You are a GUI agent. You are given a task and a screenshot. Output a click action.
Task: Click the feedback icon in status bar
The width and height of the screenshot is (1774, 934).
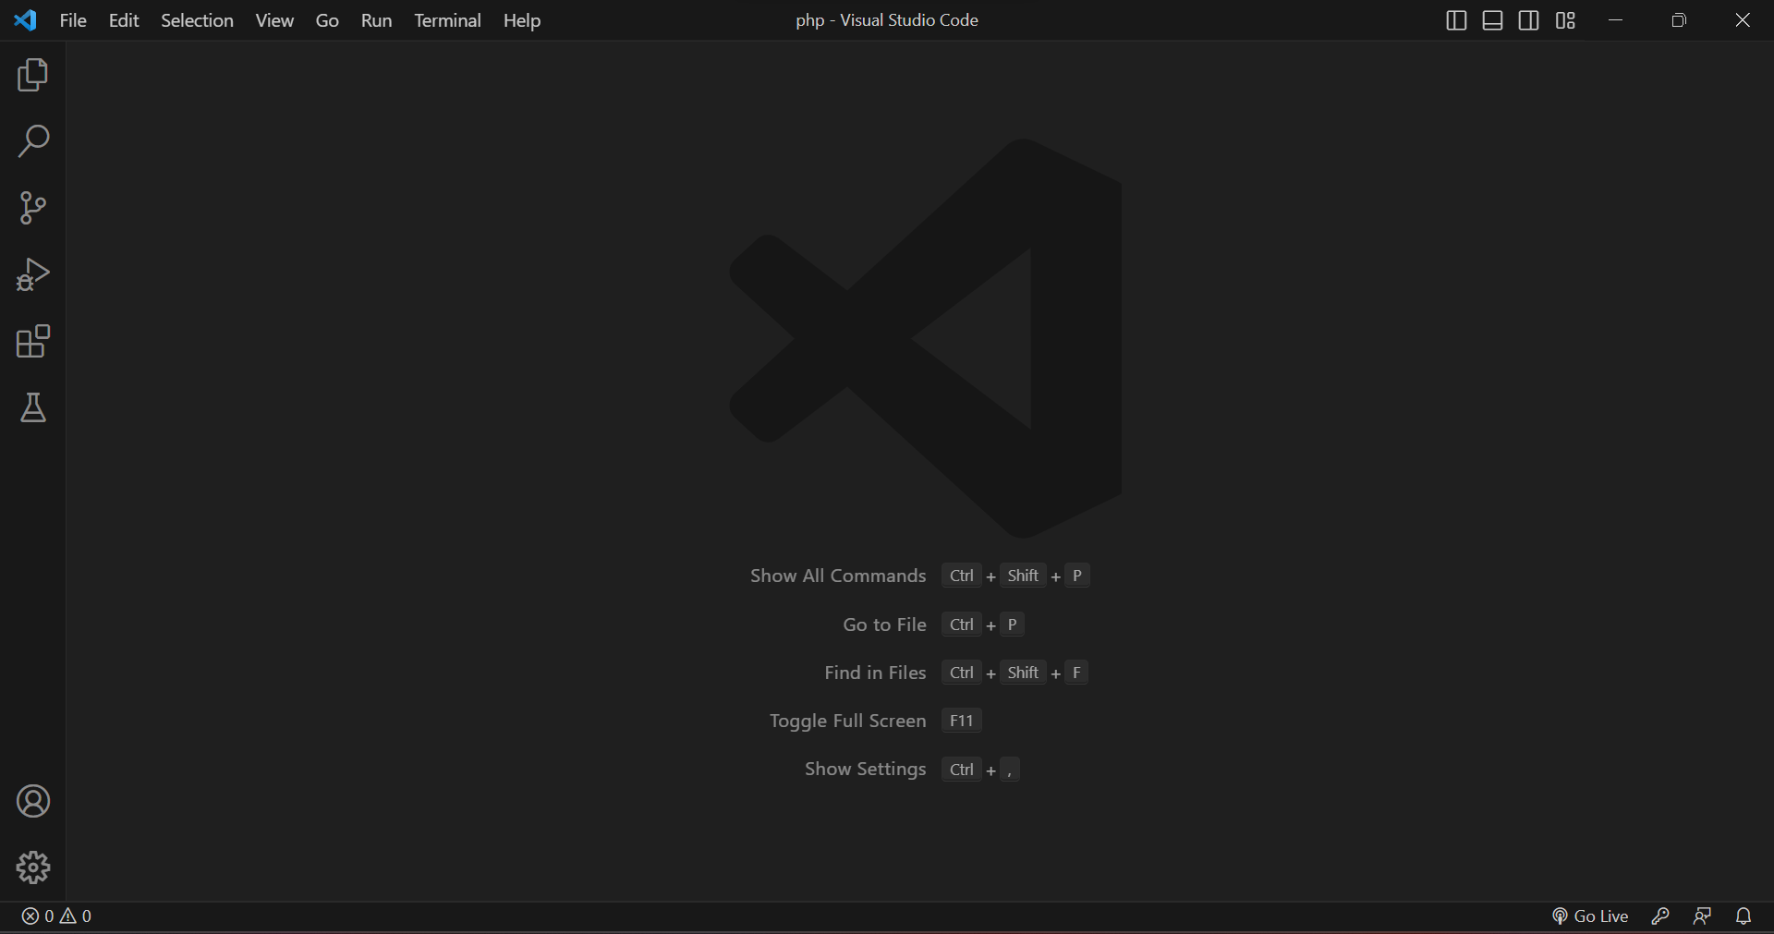pos(1702,916)
